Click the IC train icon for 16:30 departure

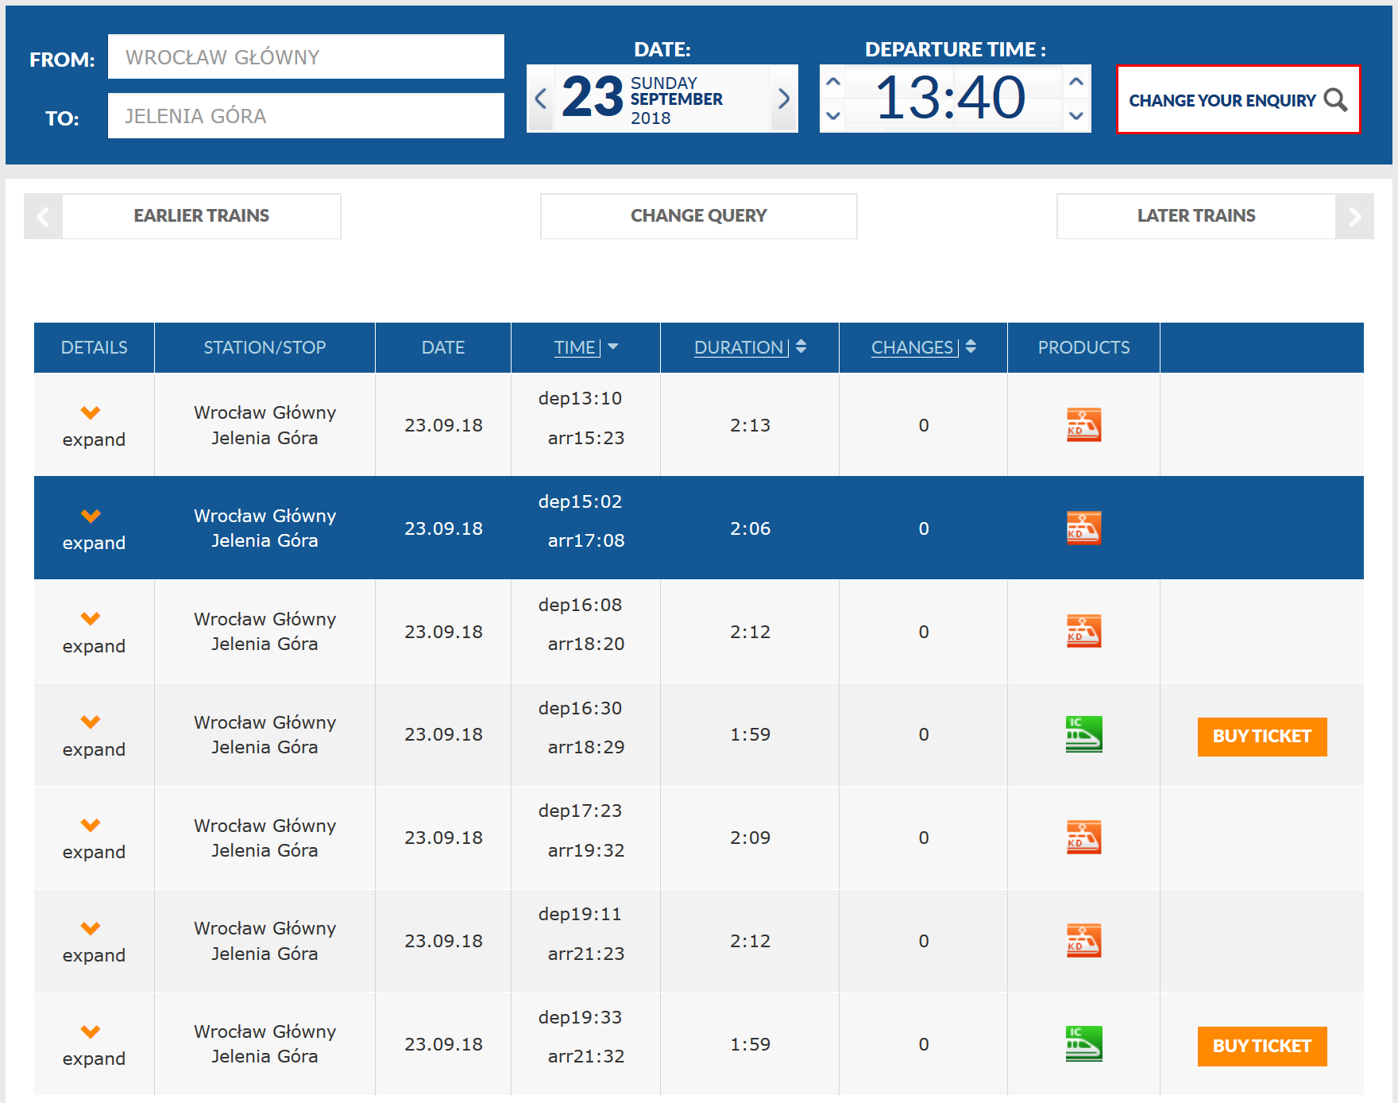pos(1083,734)
